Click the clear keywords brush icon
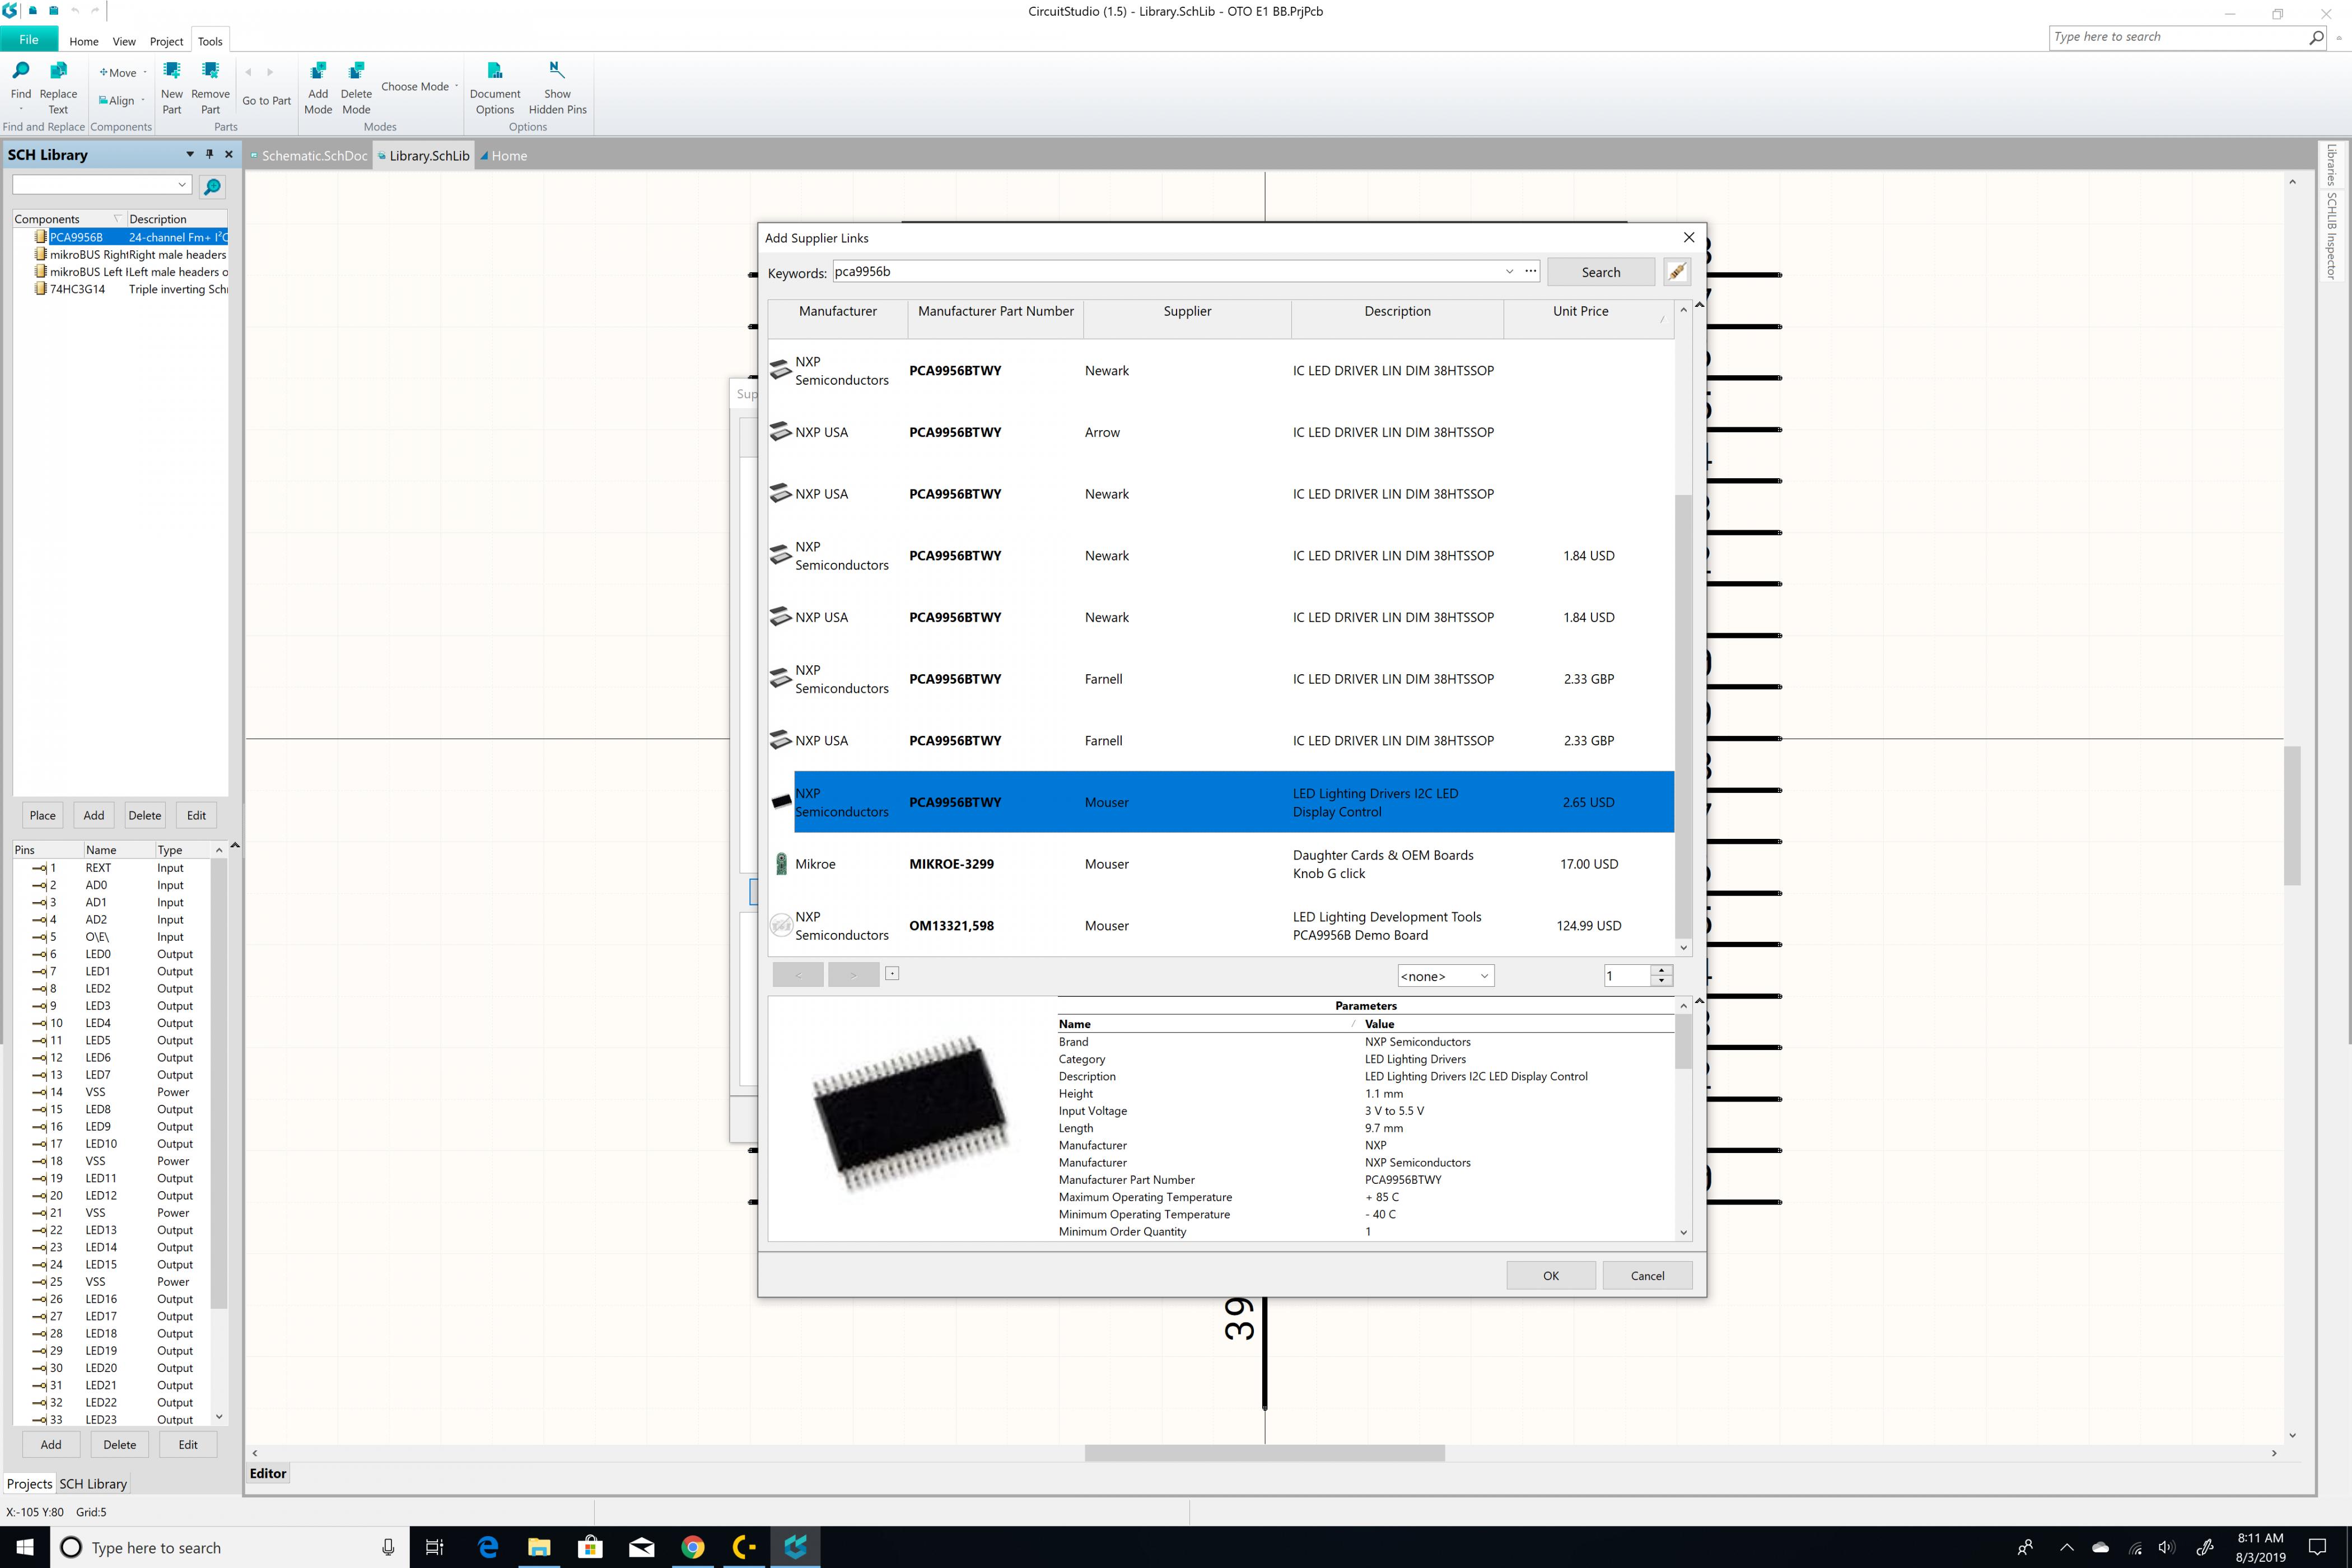This screenshot has width=2352, height=1568. coord(1677,271)
